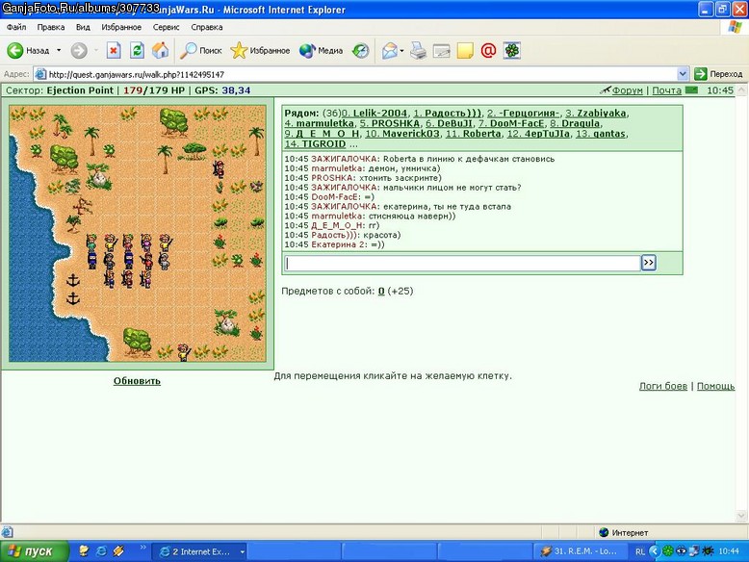Click the chat message input field
This screenshot has height=562, width=749.
[x=462, y=263]
